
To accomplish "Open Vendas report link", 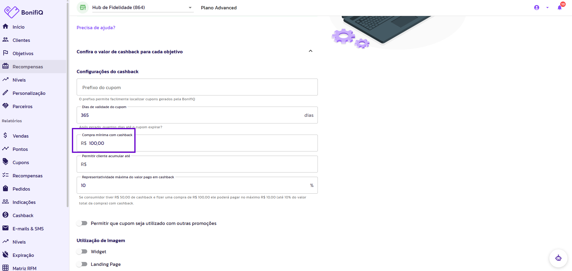I will point(33,136).
